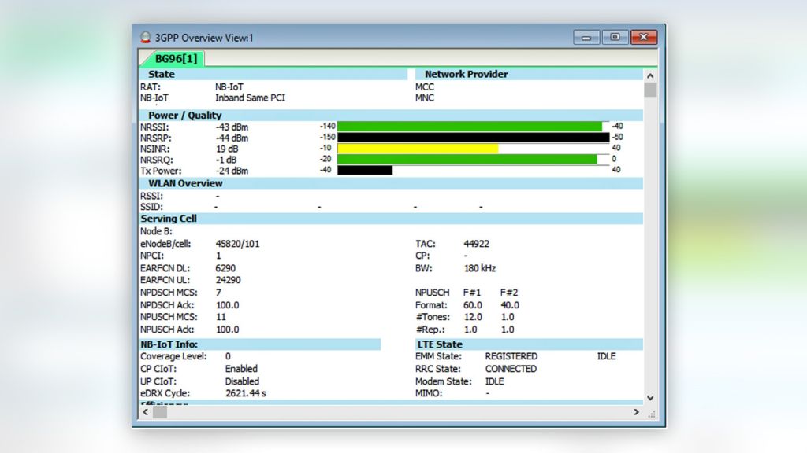Select the REGISTERED EMM State value
The height and width of the screenshot is (453, 807).
511,356
